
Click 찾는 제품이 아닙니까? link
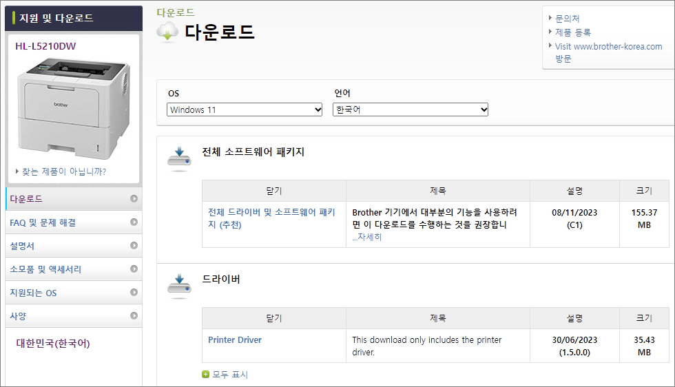pos(63,171)
